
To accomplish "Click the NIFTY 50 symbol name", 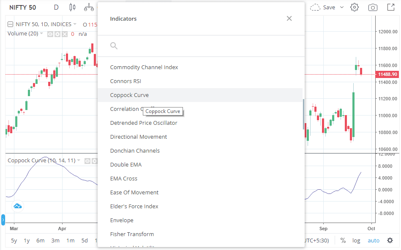I will (22, 8).
